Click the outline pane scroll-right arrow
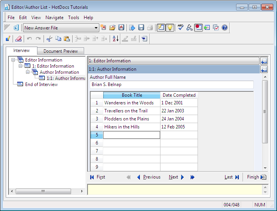277x211 pixels. coord(82,191)
